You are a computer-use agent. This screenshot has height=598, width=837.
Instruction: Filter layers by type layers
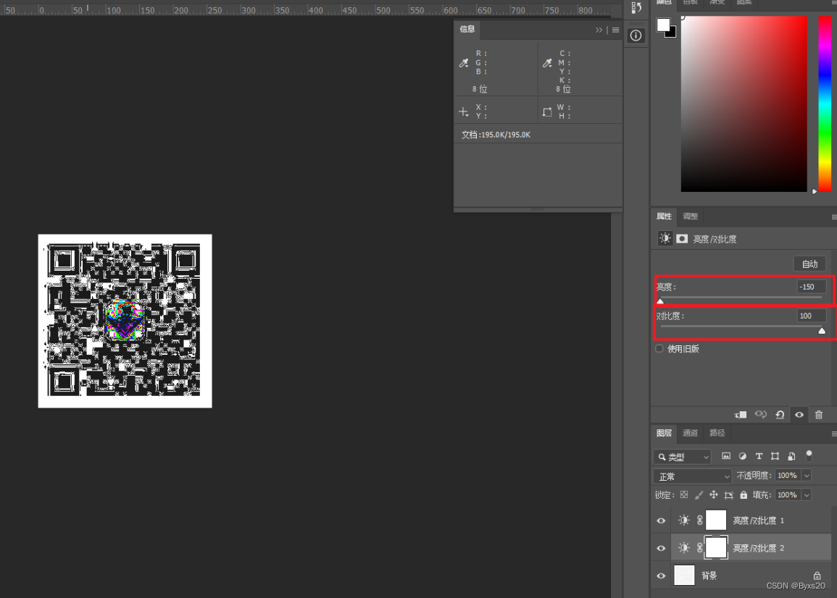click(x=759, y=456)
